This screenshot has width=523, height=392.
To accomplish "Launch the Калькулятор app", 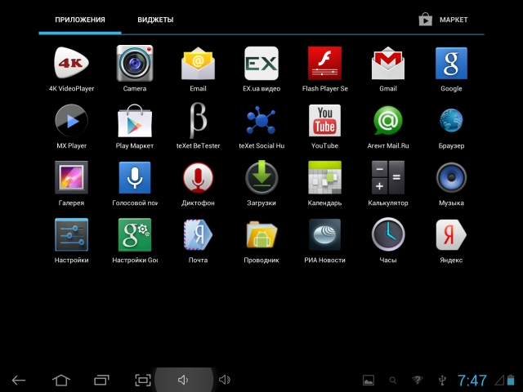I will [x=388, y=178].
